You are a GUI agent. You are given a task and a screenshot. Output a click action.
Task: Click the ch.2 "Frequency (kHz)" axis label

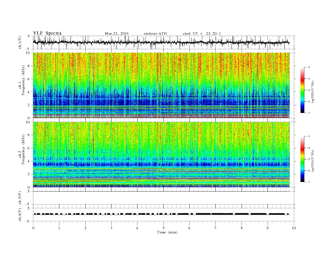pos(23,150)
